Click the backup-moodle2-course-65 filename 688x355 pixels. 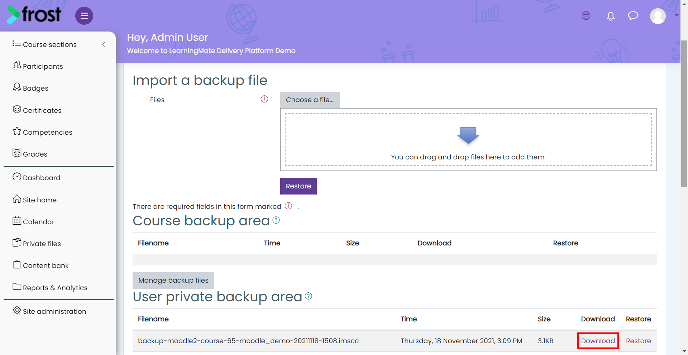pyautogui.click(x=248, y=341)
